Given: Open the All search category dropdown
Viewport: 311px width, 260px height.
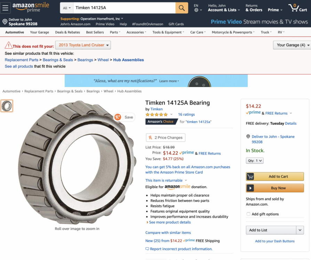Looking at the screenshot, I should tap(66, 8).
